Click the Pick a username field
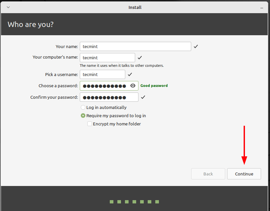The image size is (270, 211). coord(102,74)
